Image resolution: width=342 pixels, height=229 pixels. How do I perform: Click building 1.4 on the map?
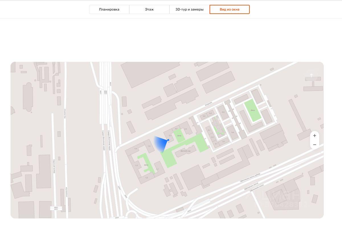coord(136,149)
